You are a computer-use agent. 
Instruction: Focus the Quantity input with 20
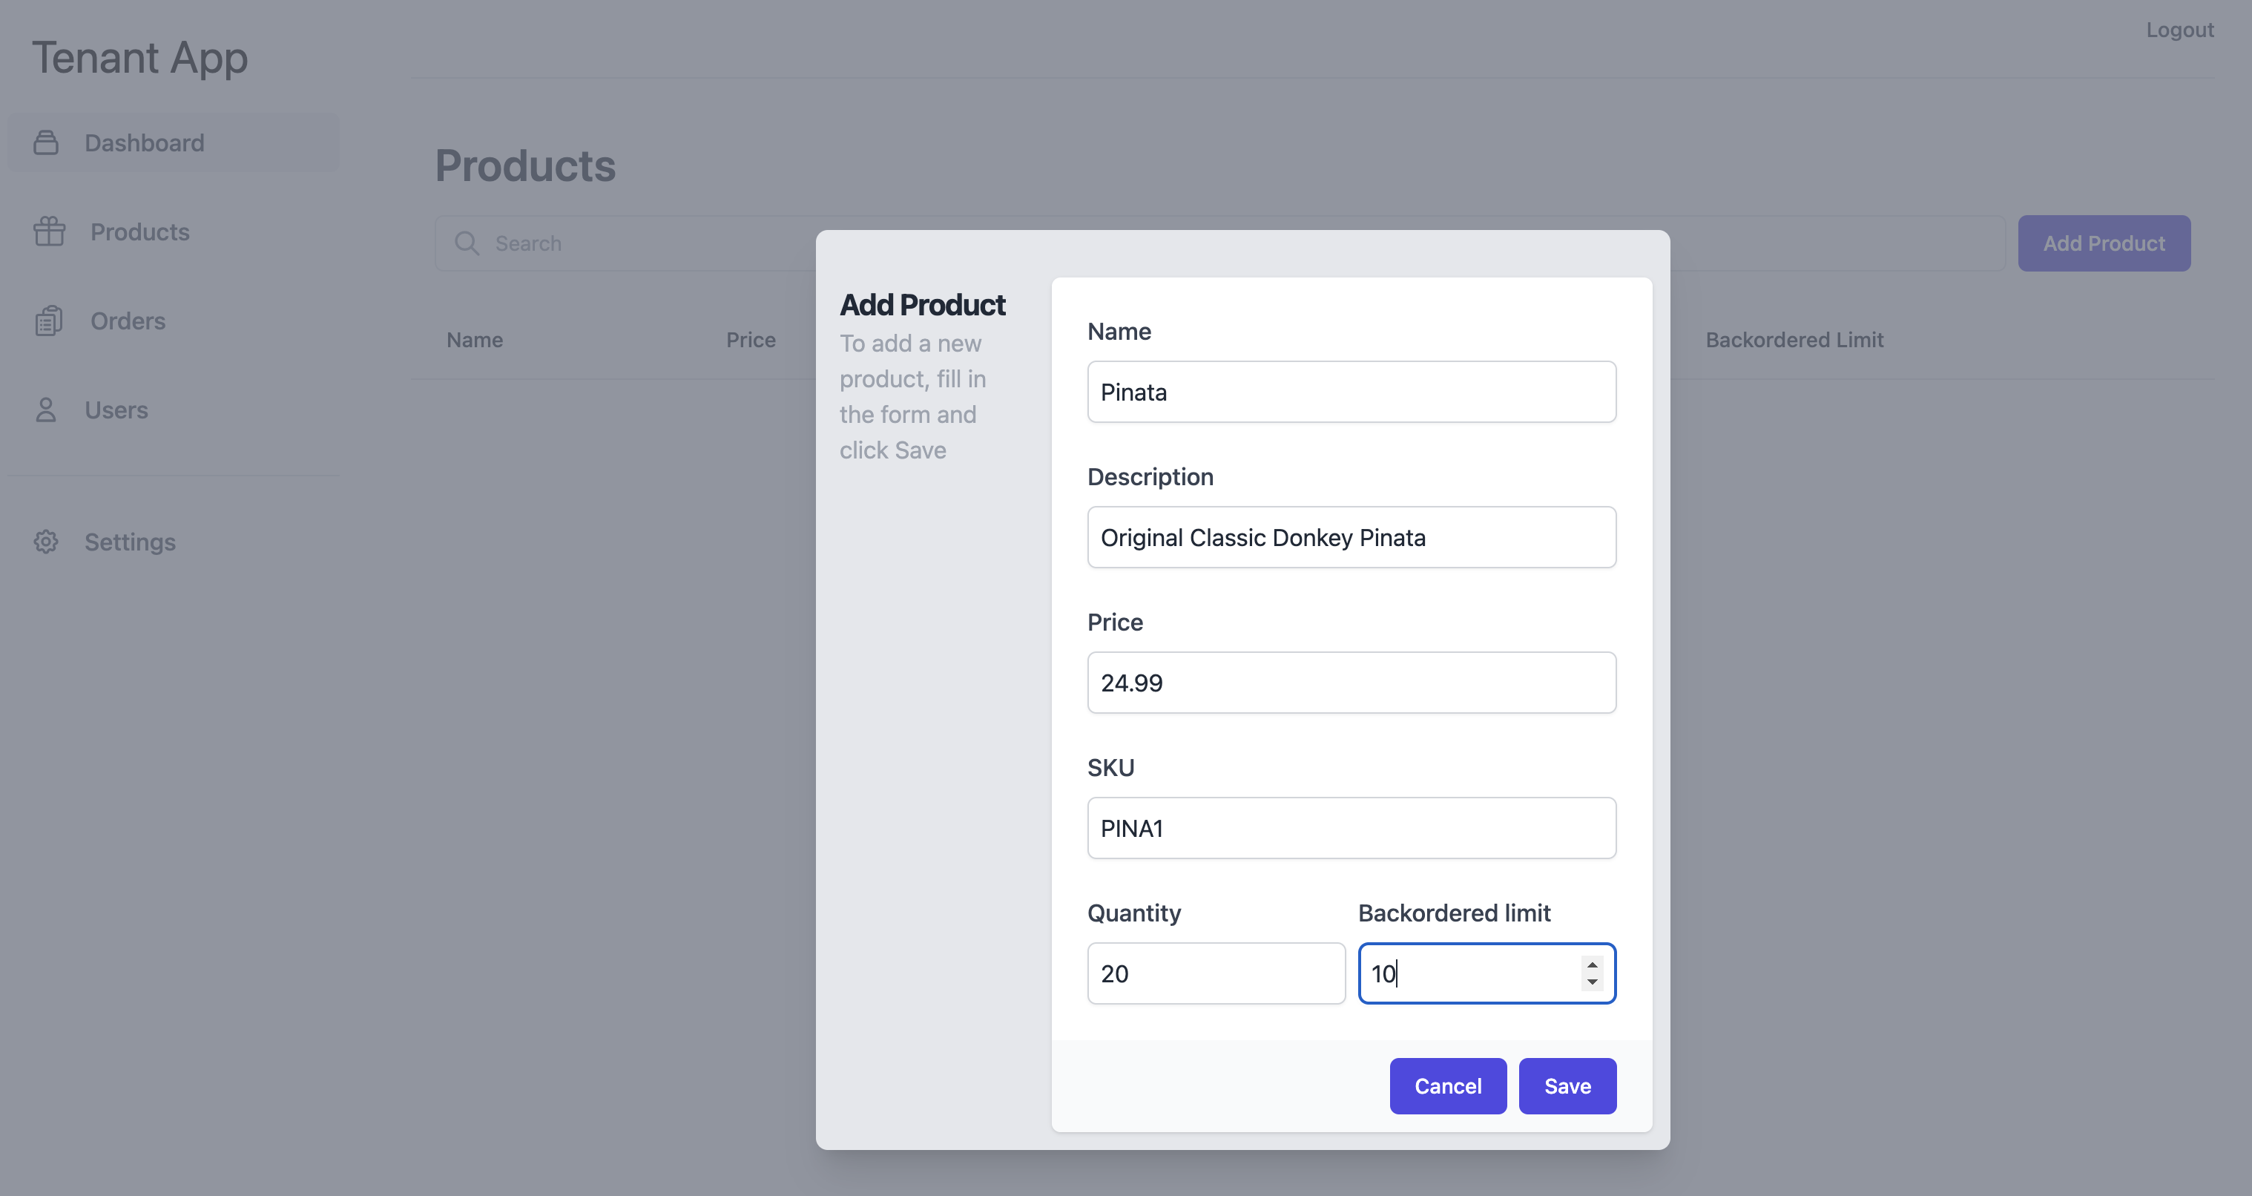[x=1216, y=973]
